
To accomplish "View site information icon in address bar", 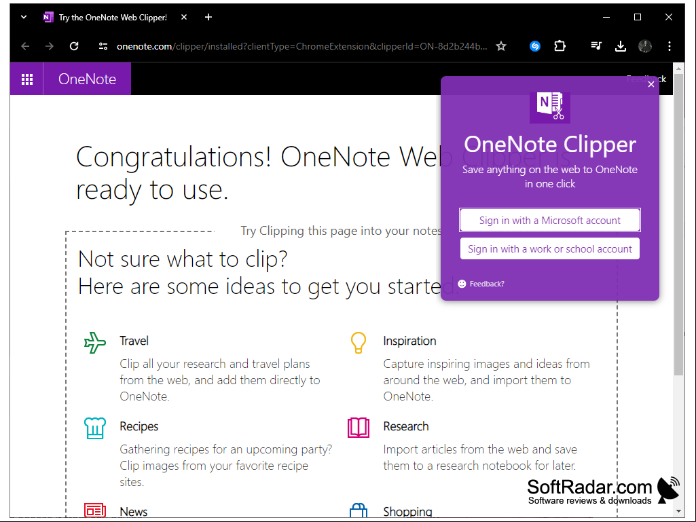I will pyautogui.click(x=103, y=46).
